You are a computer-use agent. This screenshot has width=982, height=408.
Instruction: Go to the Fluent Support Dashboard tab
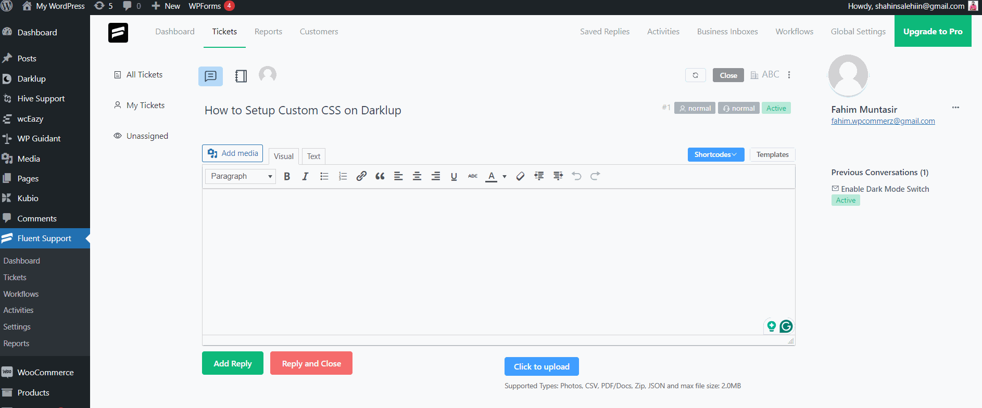tap(175, 32)
